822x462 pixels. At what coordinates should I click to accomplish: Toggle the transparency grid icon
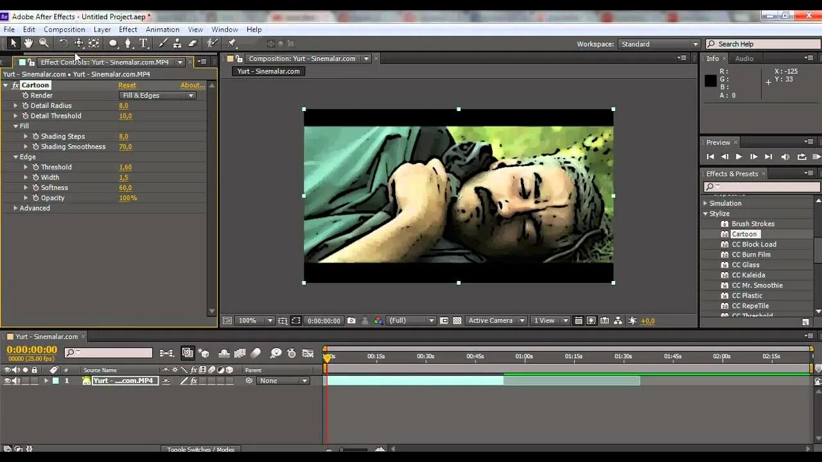(457, 321)
